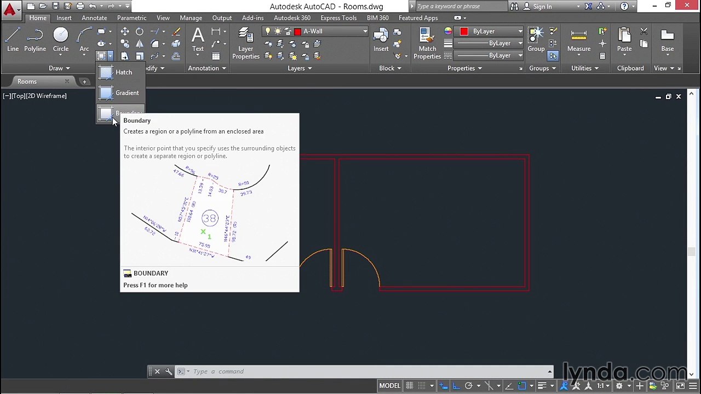Click the Insert block button
Screen dimensions: 701x394
coord(381,40)
